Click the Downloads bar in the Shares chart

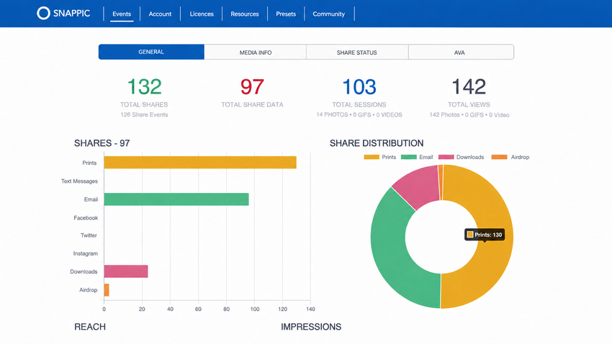[126, 271]
